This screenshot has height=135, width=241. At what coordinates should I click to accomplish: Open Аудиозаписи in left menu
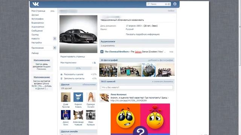click(38, 27)
